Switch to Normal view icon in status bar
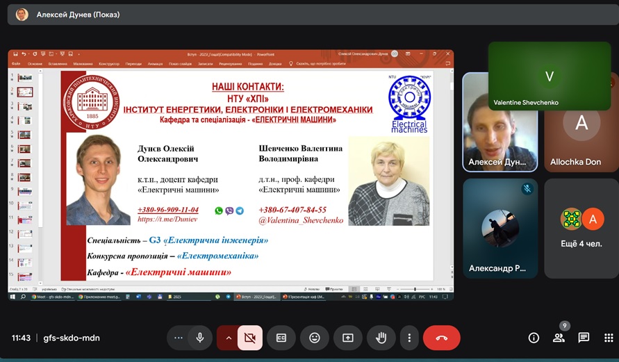The height and width of the screenshot is (362, 619). pos(354,289)
